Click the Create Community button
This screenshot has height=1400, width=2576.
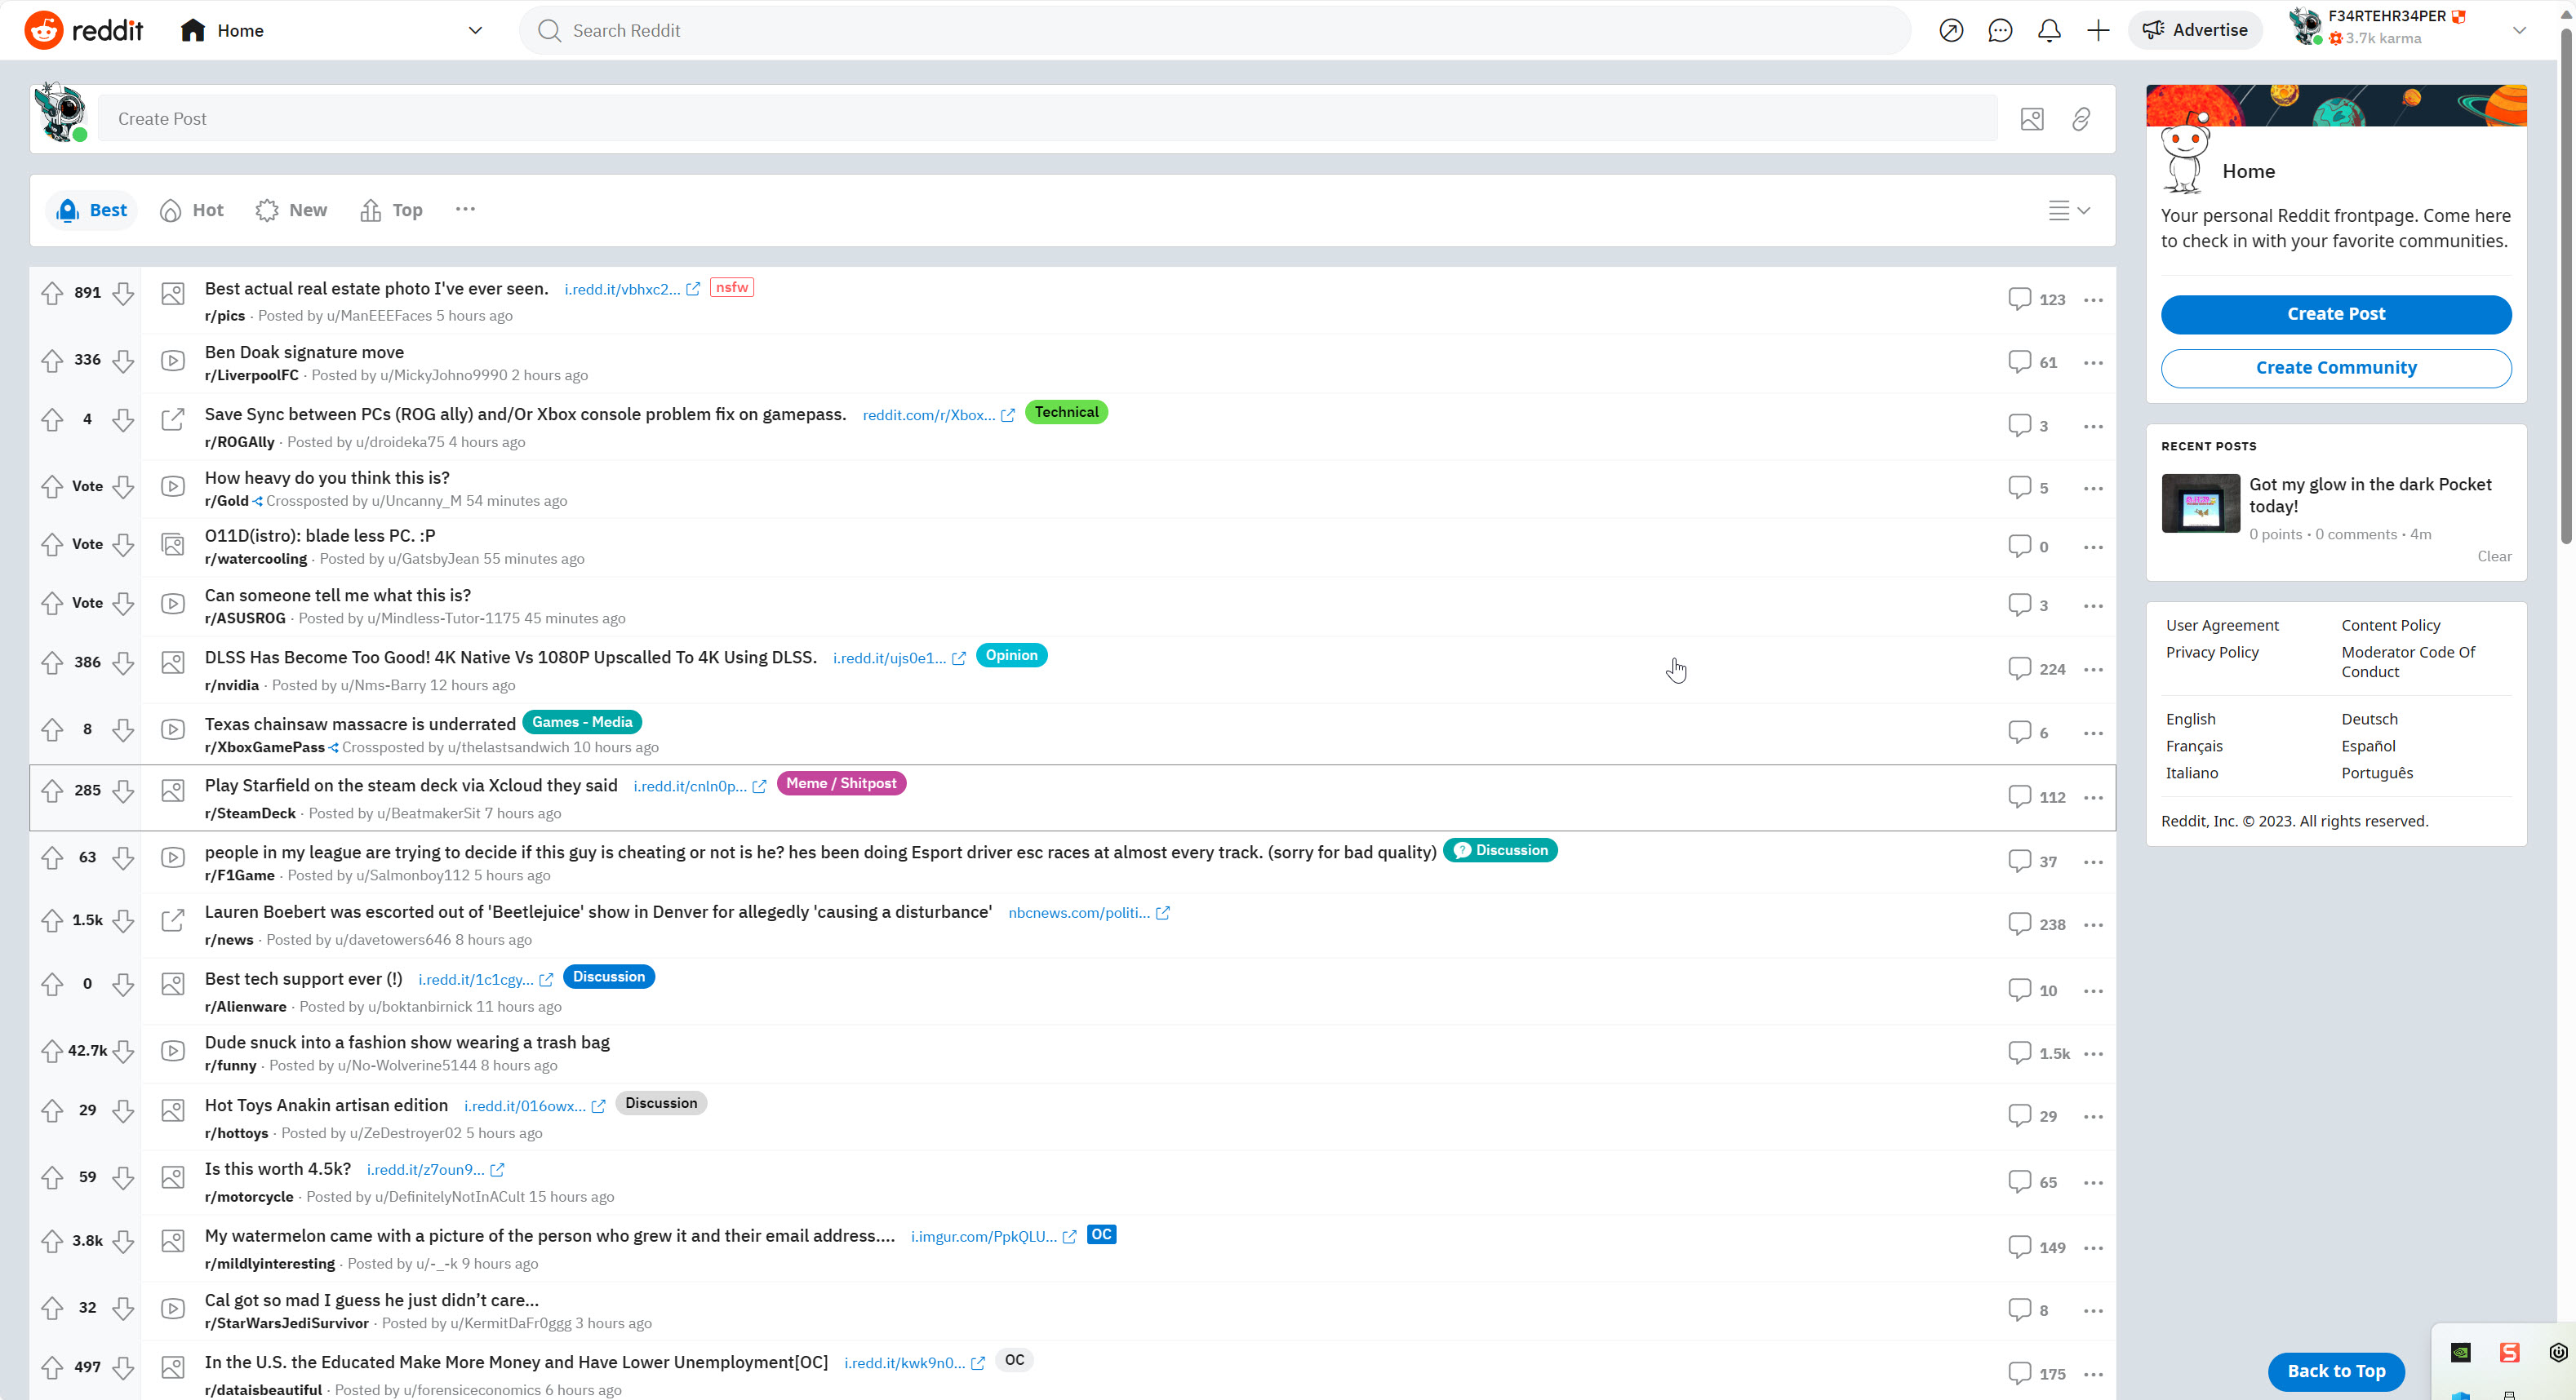pos(2336,368)
